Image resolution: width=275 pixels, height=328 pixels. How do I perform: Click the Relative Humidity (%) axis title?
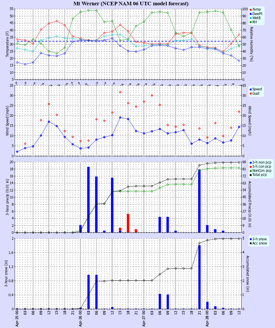click(252, 44)
